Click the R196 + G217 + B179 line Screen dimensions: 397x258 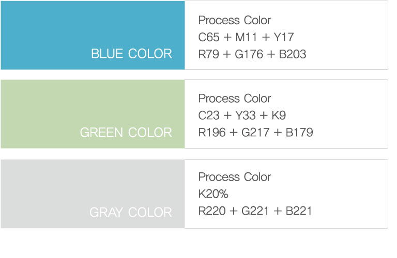pos(255,132)
